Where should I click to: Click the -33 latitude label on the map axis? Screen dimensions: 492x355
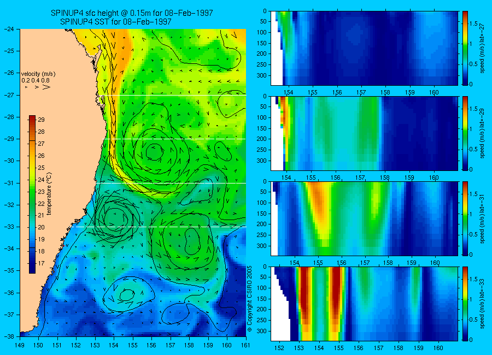point(9,227)
